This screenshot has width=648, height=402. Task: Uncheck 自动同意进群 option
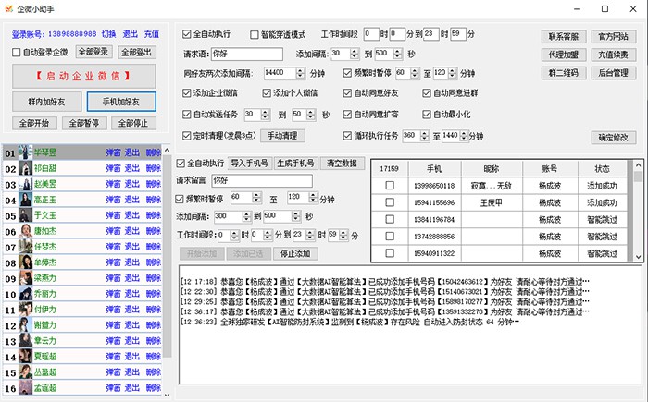(427, 93)
